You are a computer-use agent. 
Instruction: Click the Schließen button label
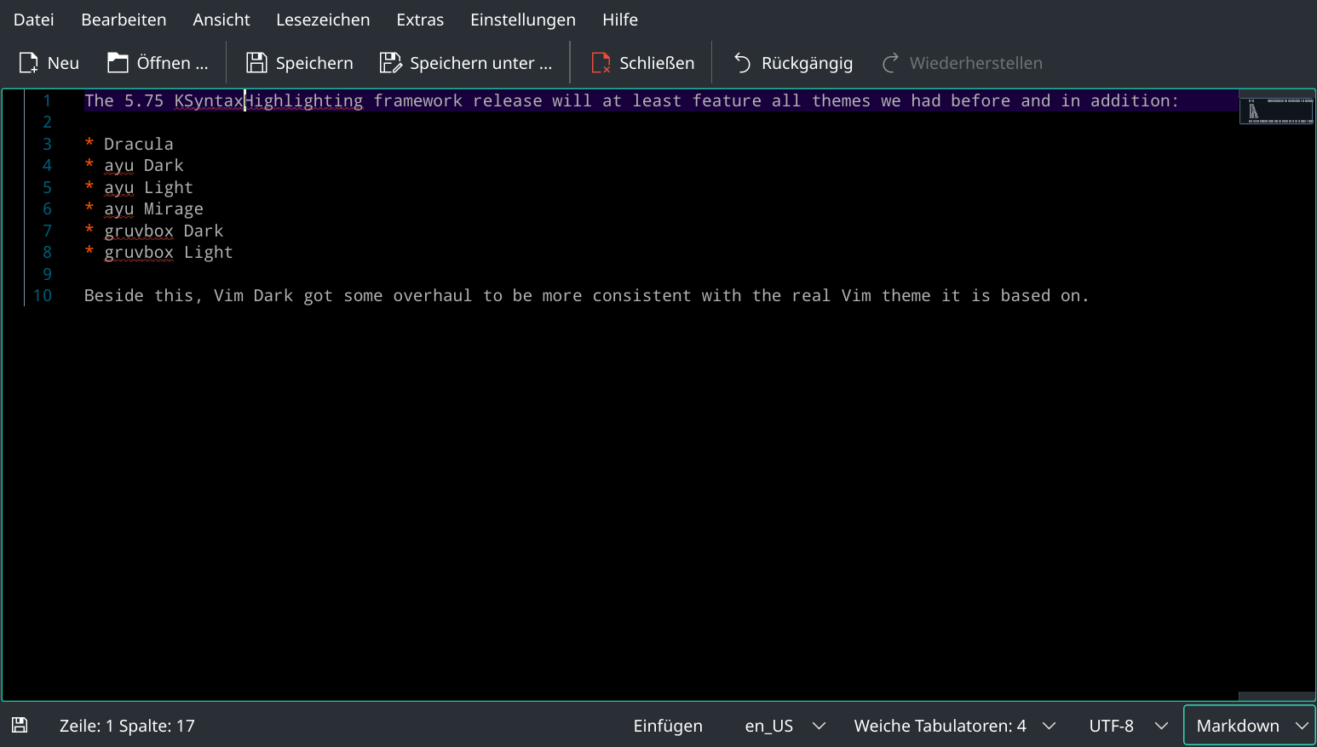(x=657, y=63)
